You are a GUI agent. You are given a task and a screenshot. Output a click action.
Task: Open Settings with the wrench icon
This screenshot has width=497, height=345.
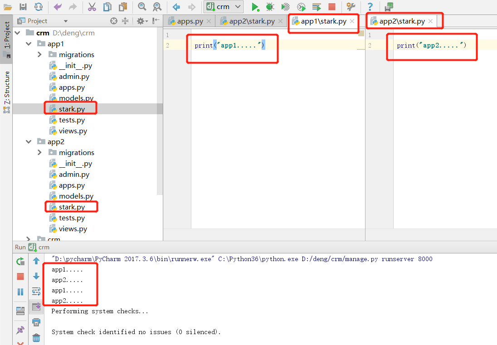(x=351, y=7)
